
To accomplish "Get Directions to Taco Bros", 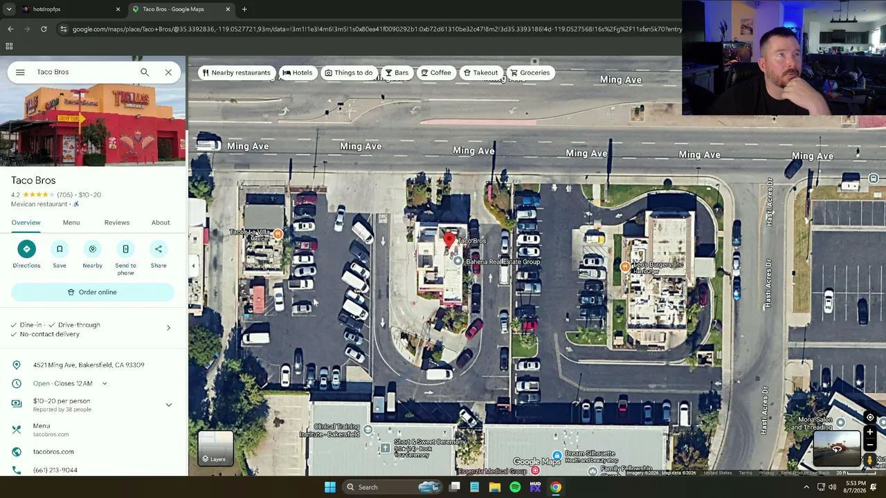I will point(26,249).
